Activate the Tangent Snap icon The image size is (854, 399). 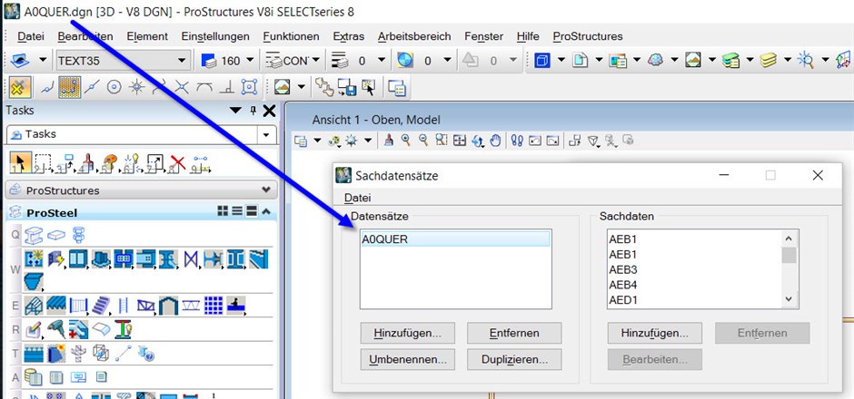204,87
